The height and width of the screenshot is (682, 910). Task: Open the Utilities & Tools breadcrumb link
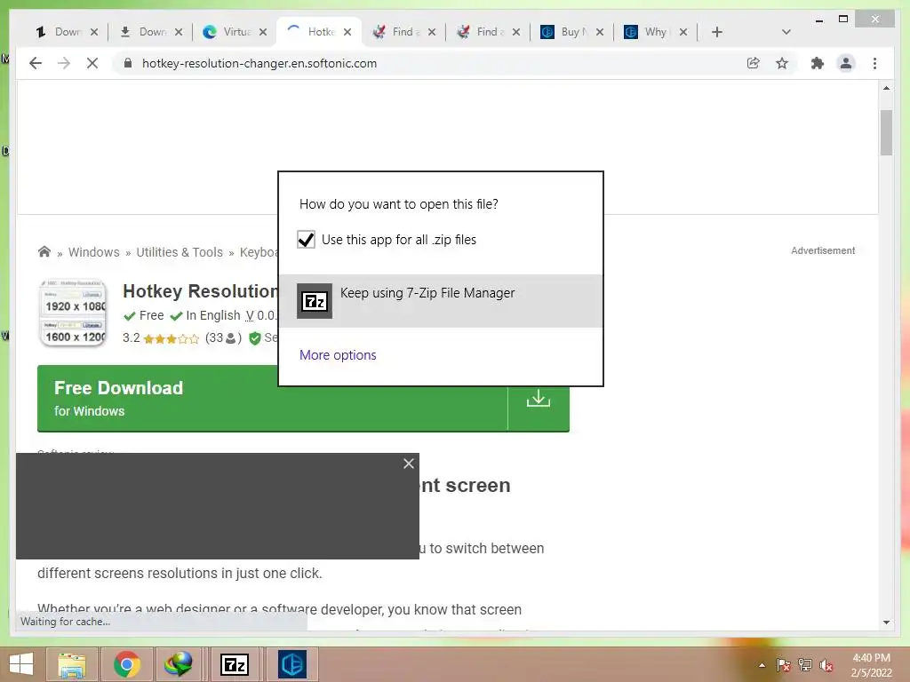(180, 252)
